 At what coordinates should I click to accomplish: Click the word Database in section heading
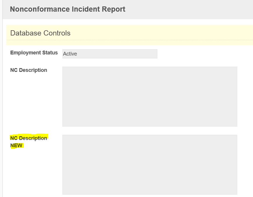[x=26, y=33]
